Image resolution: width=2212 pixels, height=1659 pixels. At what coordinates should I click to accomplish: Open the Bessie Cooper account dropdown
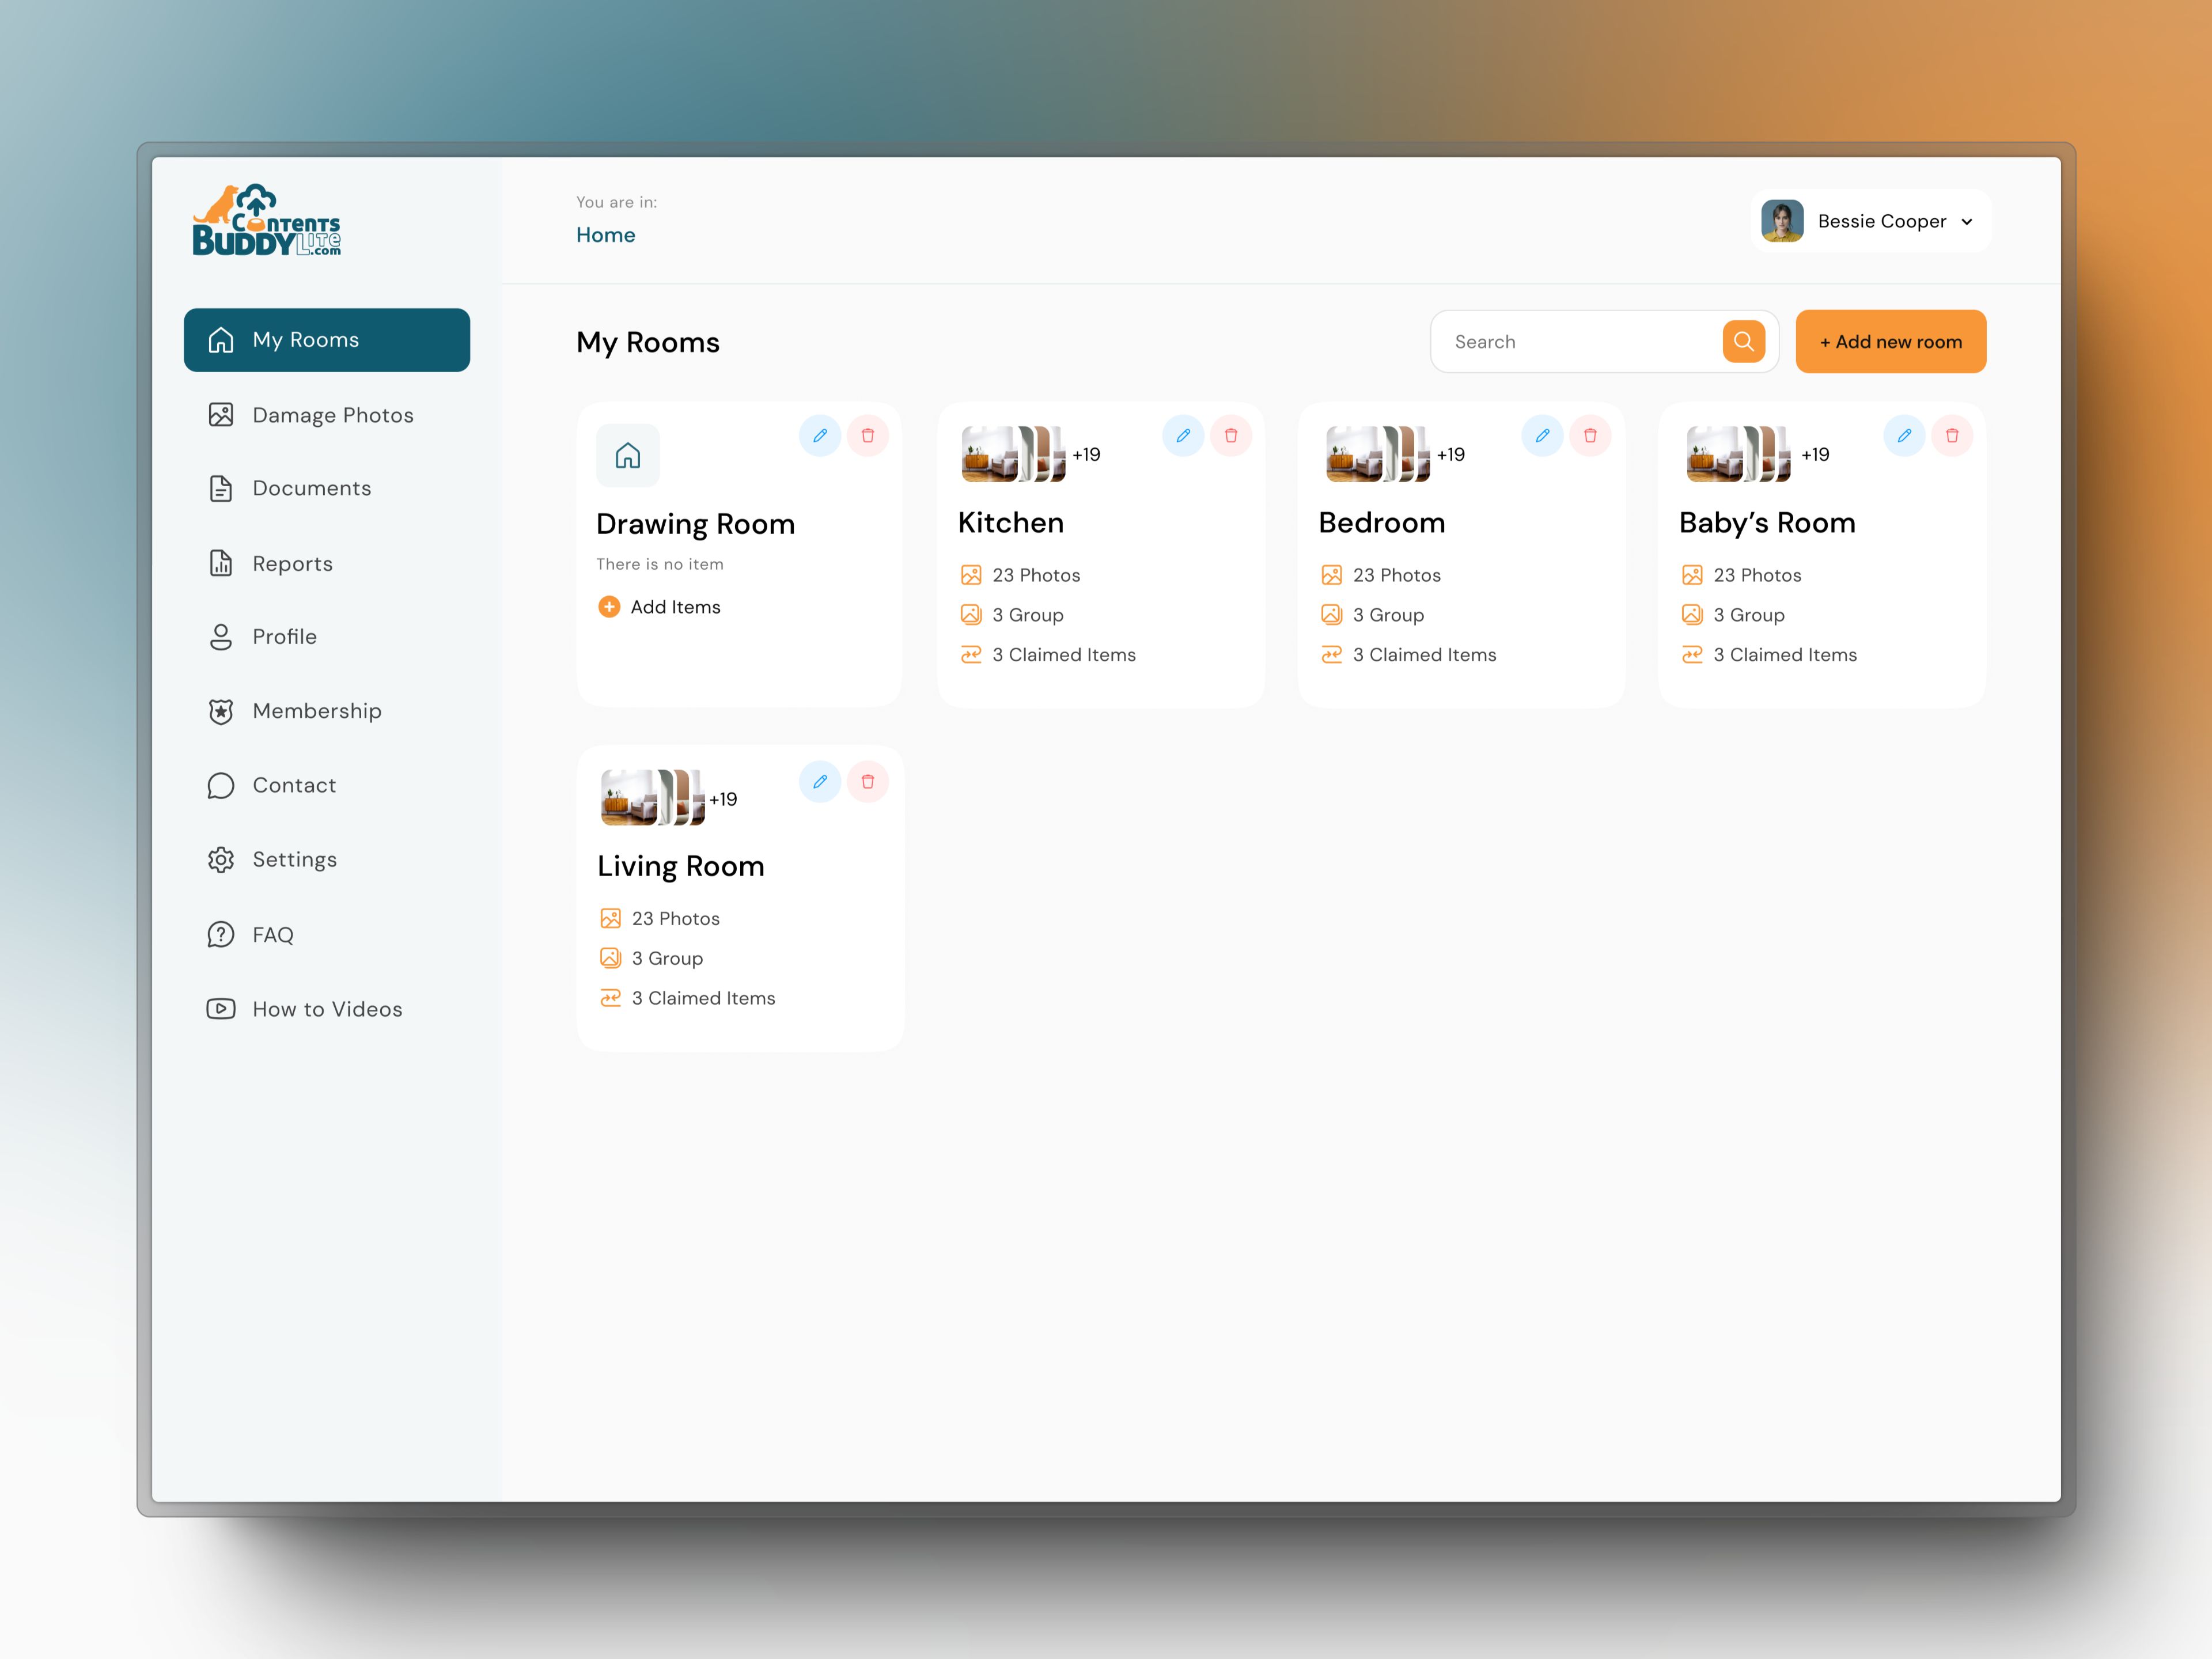pos(1967,222)
